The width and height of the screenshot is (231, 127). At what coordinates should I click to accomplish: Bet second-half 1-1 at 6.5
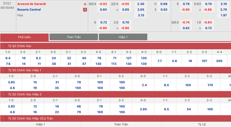pos(166,109)
